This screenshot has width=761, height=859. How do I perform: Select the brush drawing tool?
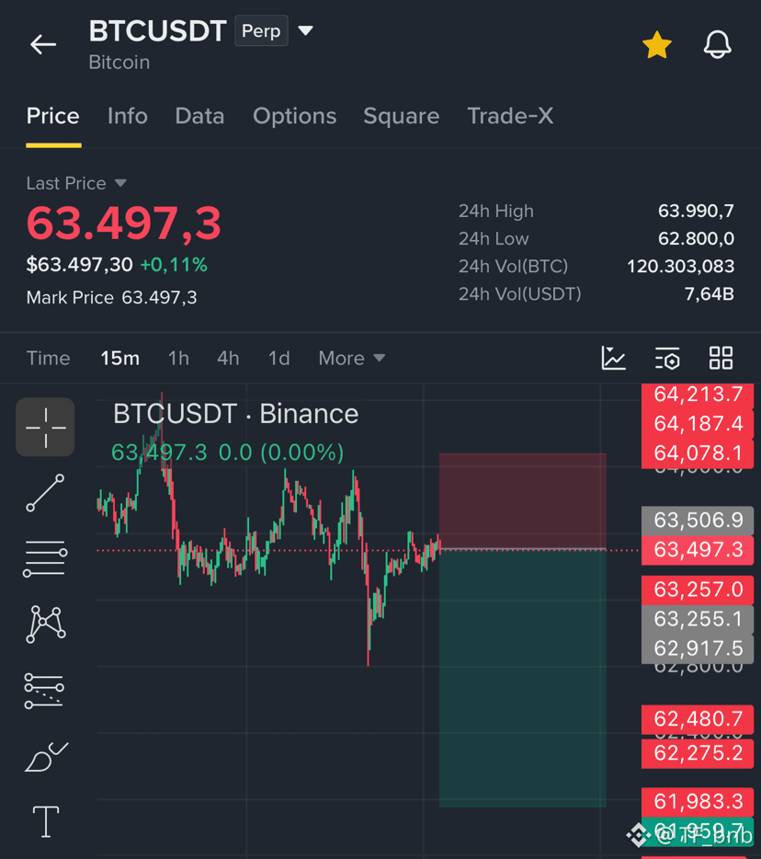[x=46, y=757]
